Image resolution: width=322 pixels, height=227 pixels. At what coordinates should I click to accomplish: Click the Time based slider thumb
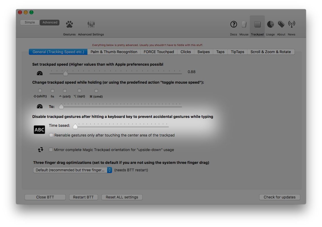(x=75, y=126)
